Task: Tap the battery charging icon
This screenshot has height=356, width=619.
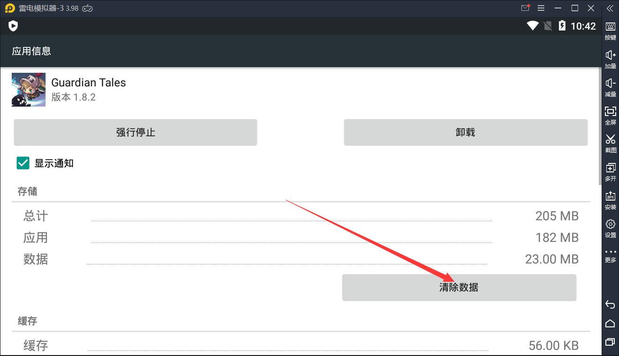Action: [562, 26]
